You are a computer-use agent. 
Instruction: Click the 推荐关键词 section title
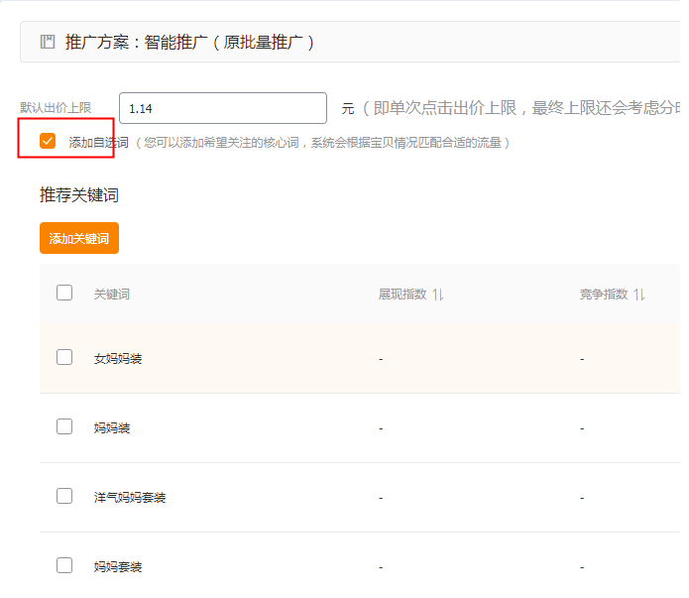click(x=79, y=195)
